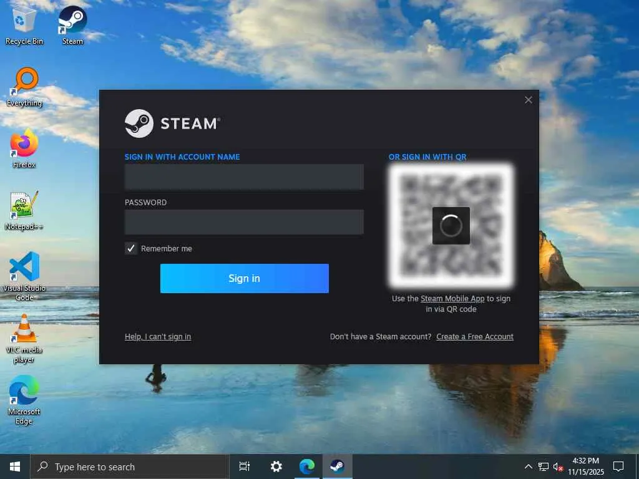Select the Visual Studio Code desktop icon
The height and width of the screenshot is (479, 639).
(24, 276)
